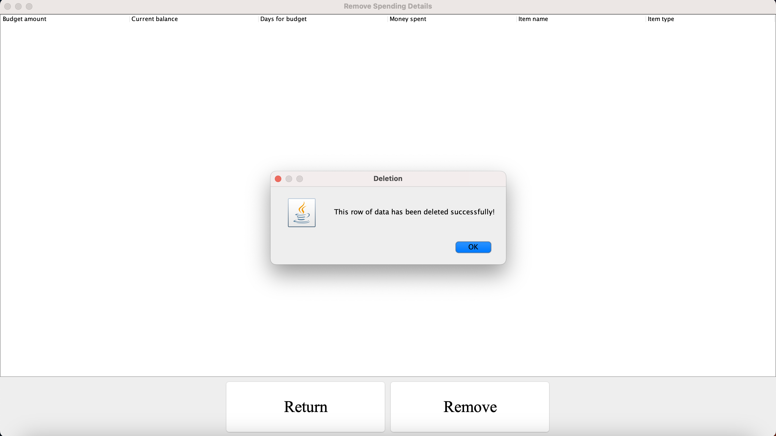The image size is (776, 436).
Task: Click the main window's greyed minimize button
Action: pyautogui.click(x=18, y=6)
